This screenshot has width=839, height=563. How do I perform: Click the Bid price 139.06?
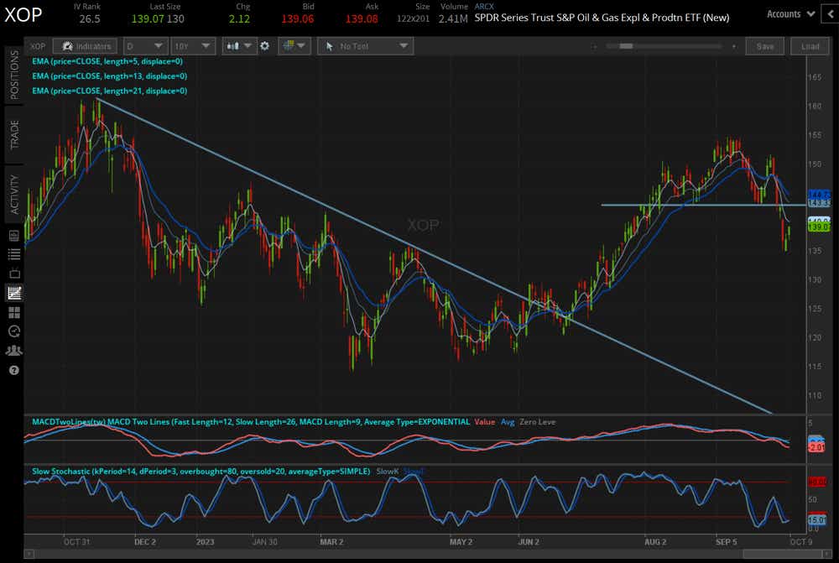coord(298,18)
